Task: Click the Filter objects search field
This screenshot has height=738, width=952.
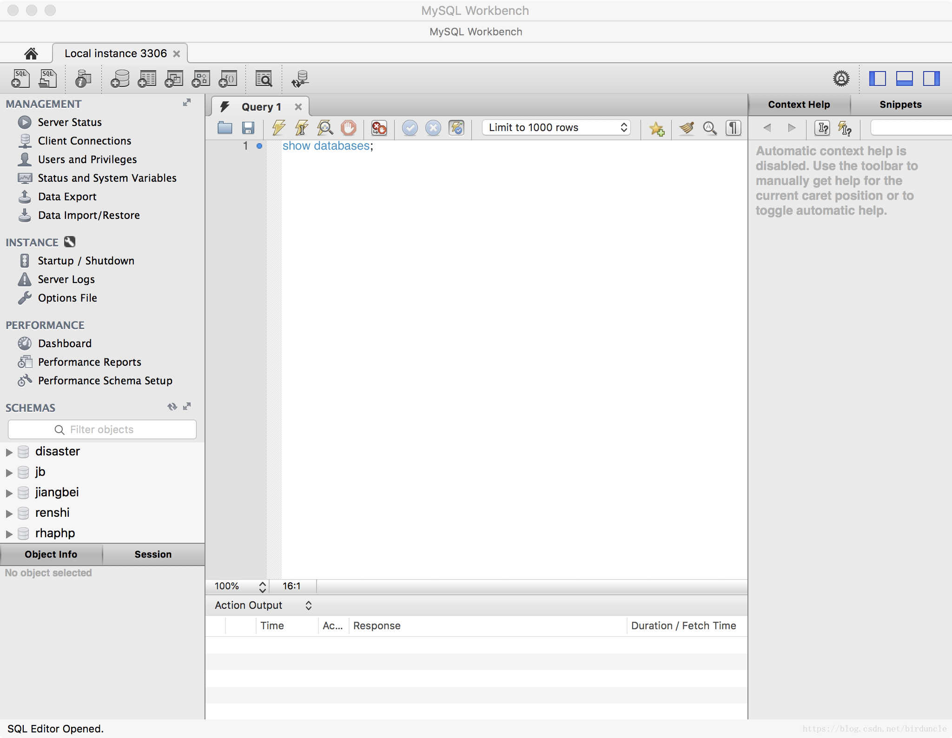Action: click(102, 429)
